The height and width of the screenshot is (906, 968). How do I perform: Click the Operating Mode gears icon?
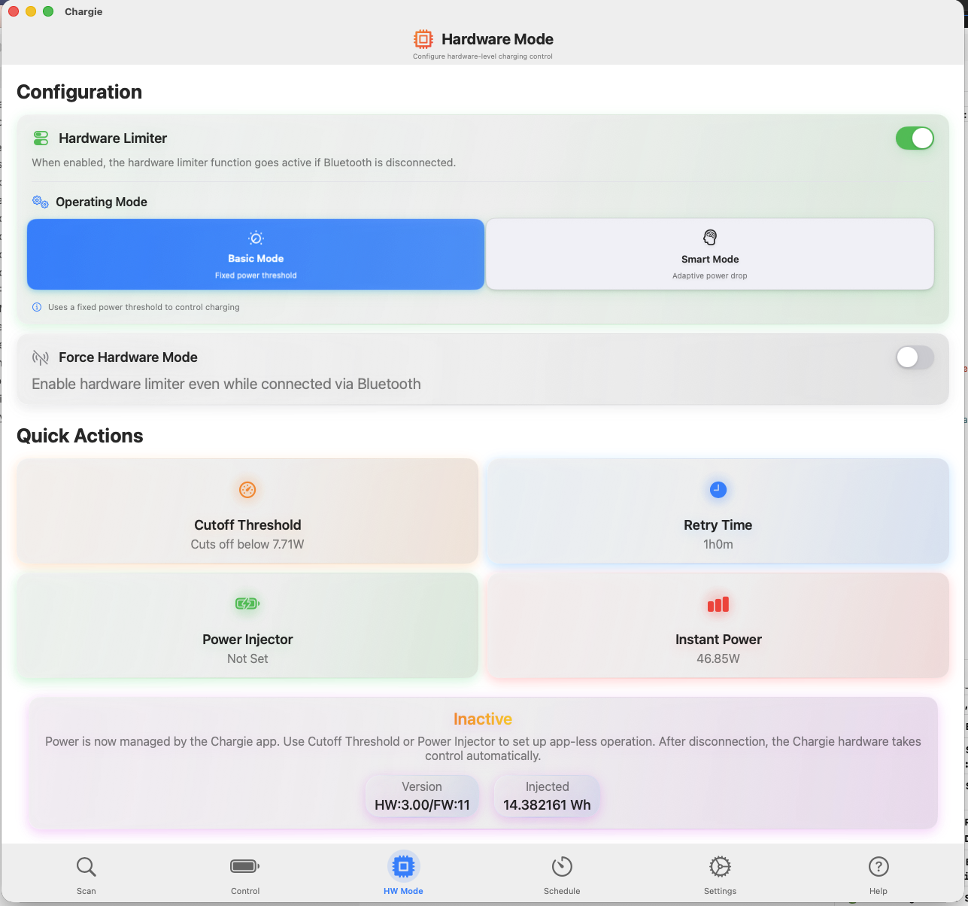(41, 202)
